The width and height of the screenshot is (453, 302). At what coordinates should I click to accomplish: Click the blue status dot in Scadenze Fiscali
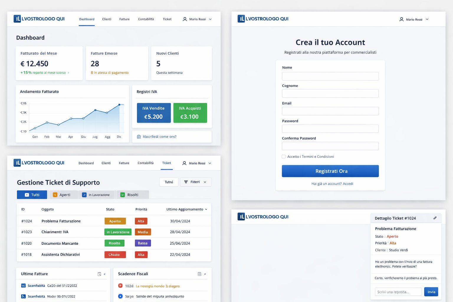pyautogui.click(x=120, y=296)
